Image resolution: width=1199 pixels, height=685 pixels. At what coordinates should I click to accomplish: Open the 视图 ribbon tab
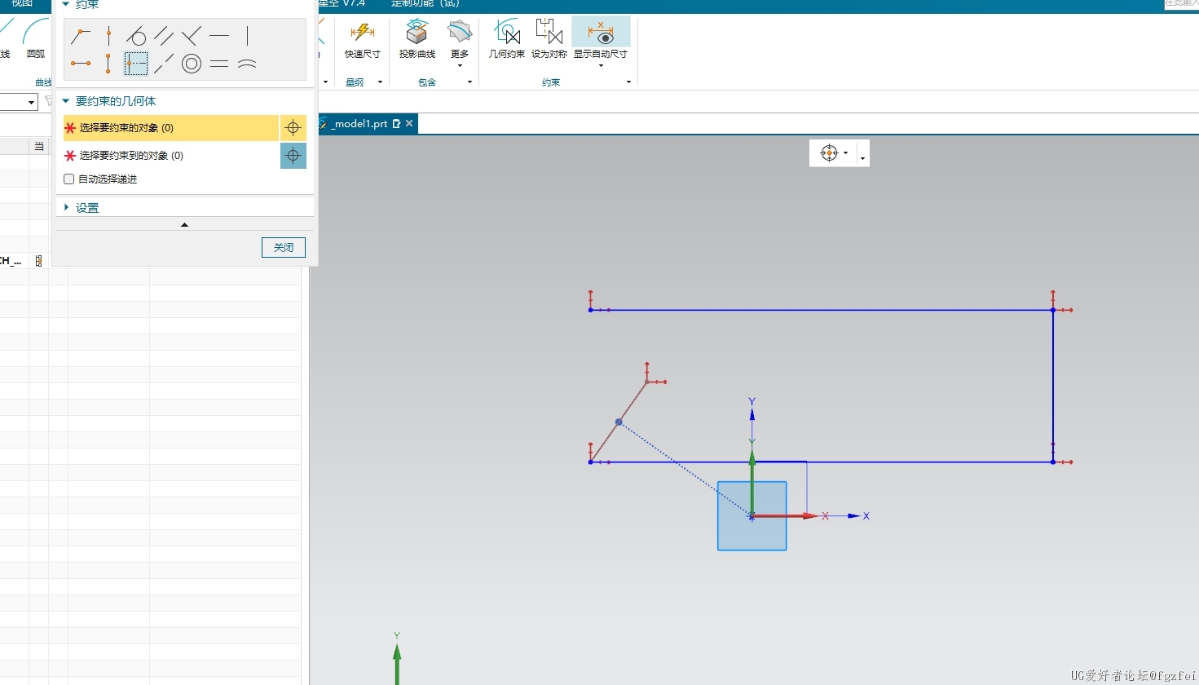click(x=22, y=4)
